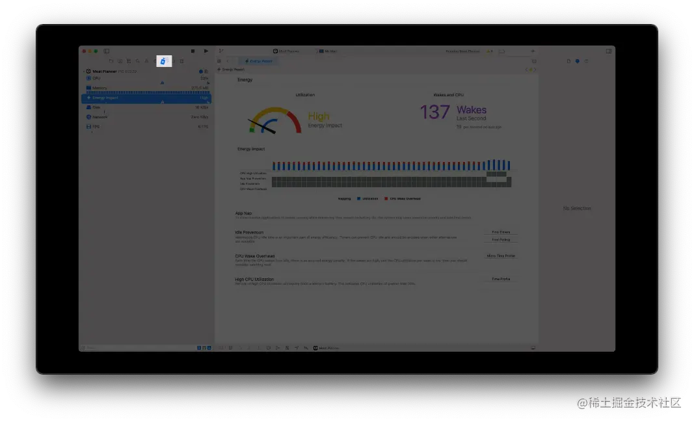Image resolution: width=694 pixels, height=422 pixels.
Task: Select the Meal Planner scheme
Action: pyautogui.click(x=286, y=51)
